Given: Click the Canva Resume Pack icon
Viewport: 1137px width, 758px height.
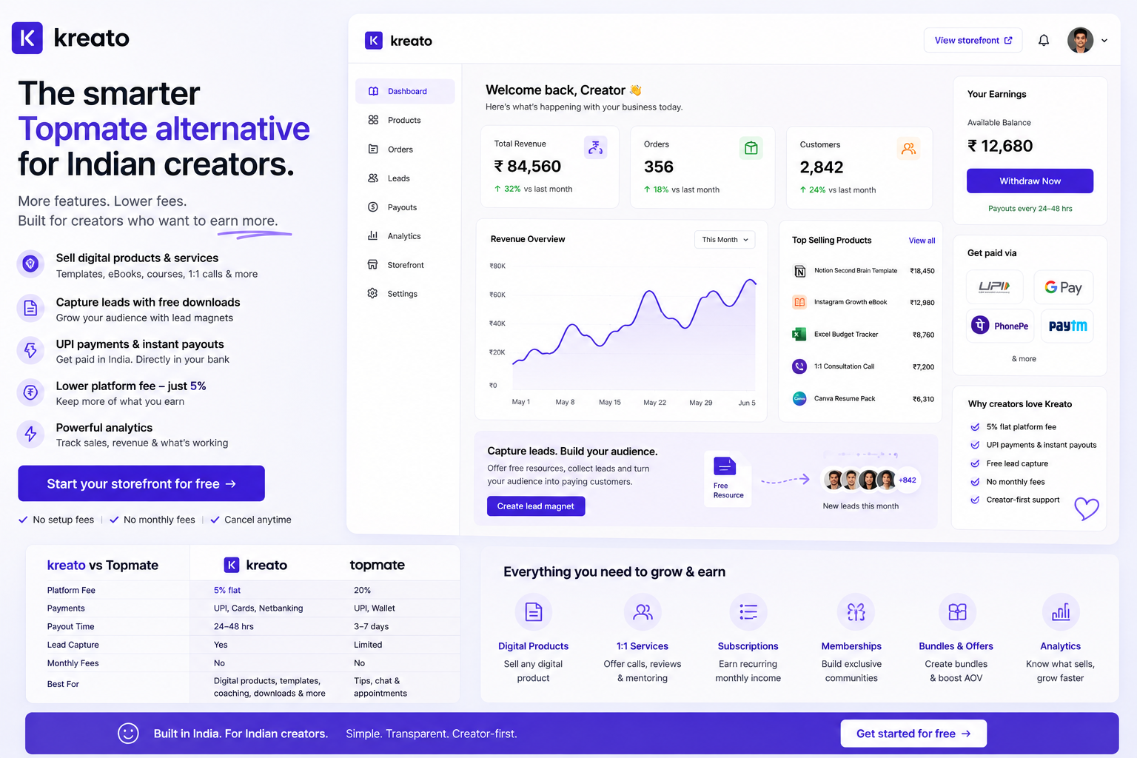Looking at the screenshot, I should coord(799,398).
